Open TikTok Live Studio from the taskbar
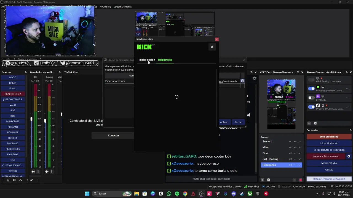This screenshot has height=198, width=353. (x=209, y=194)
